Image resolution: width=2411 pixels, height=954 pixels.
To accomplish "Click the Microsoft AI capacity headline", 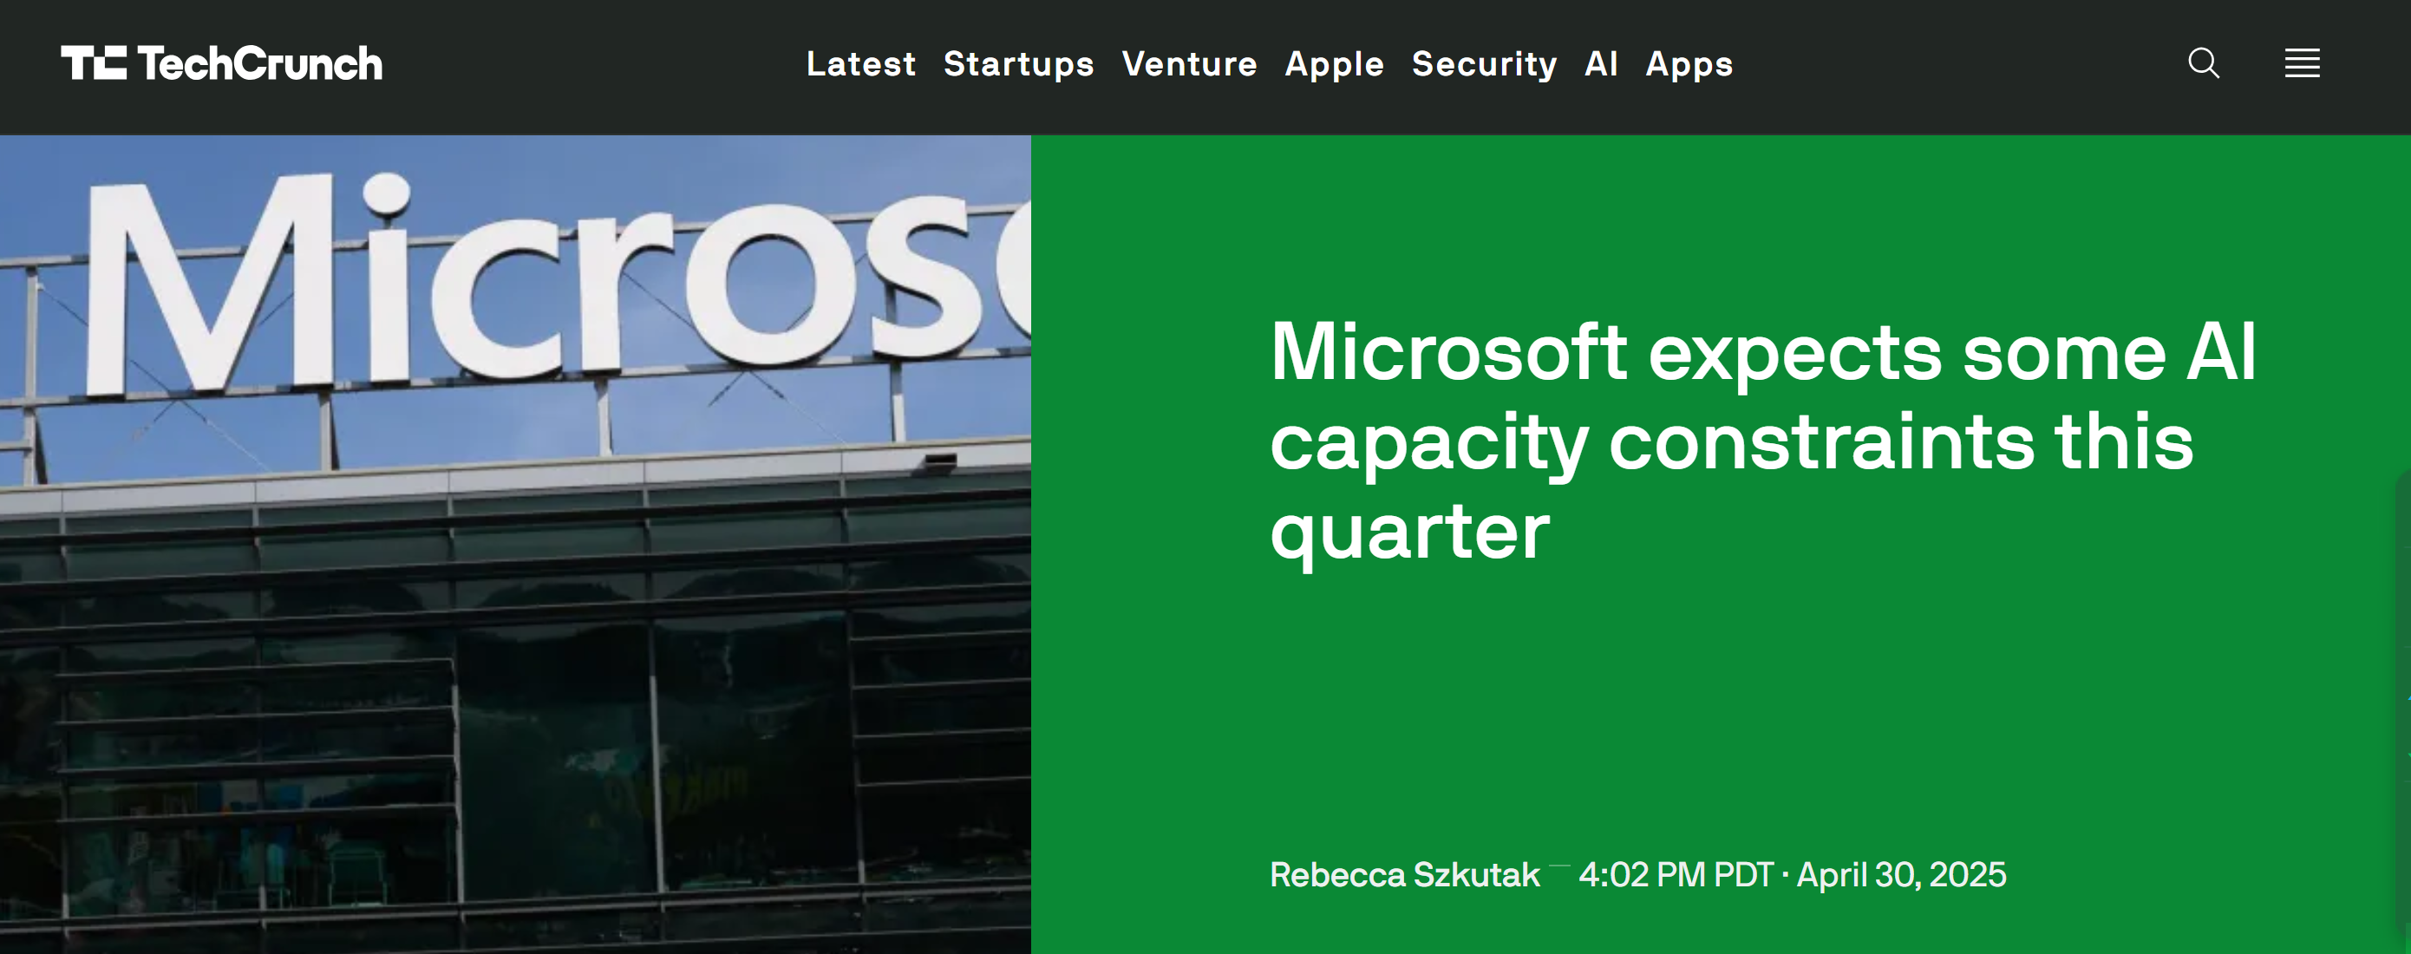I will [x=1761, y=440].
